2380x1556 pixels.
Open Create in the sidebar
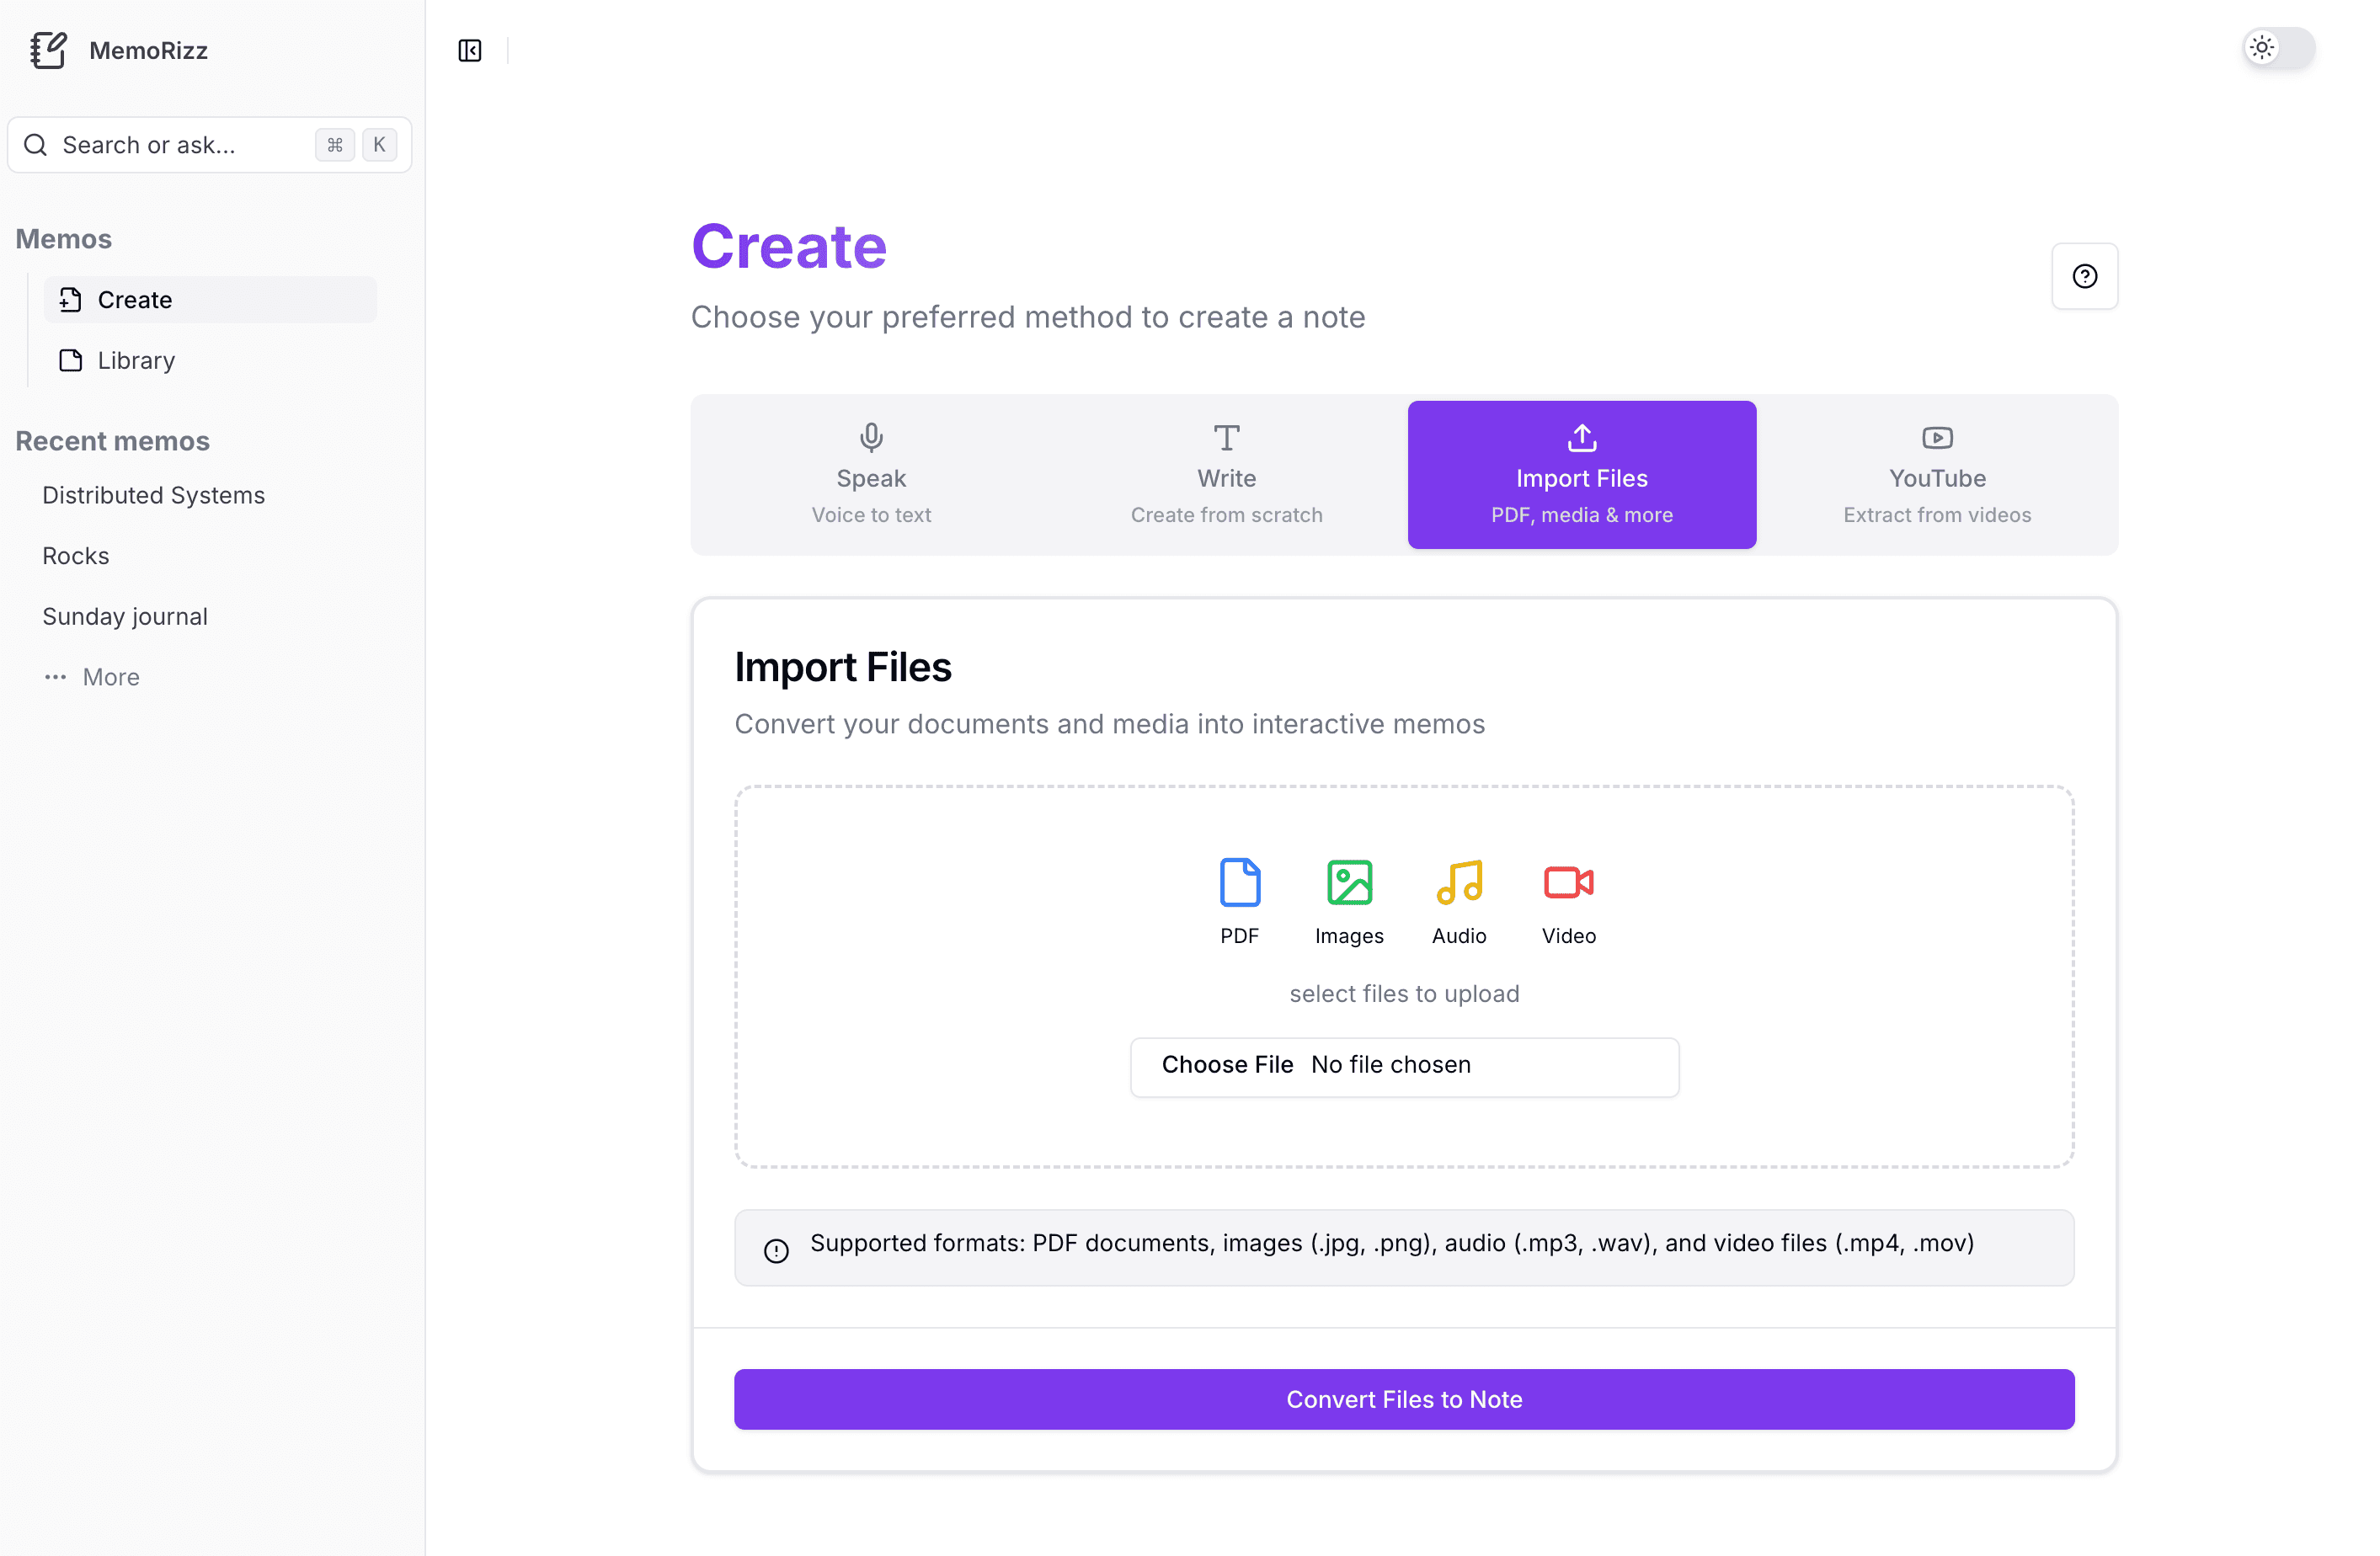(210, 299)
